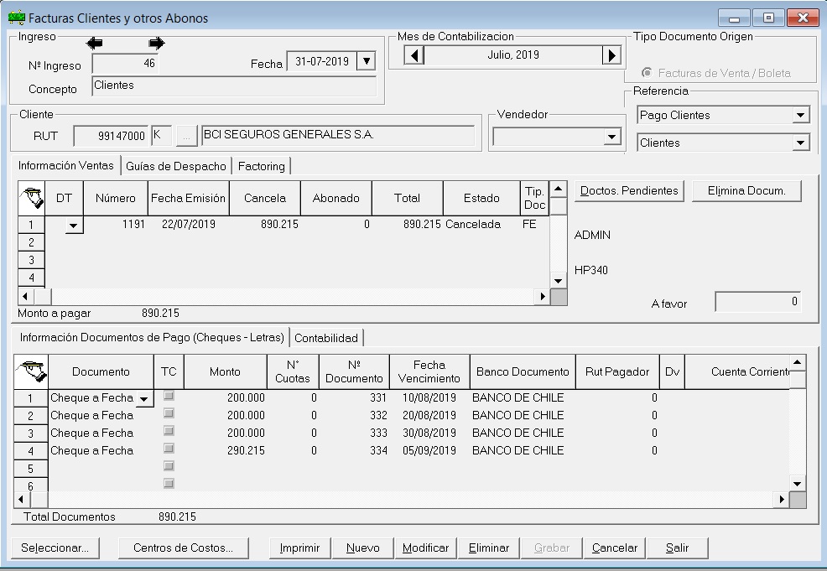The width and height of the screenshot is (827, 571).
Task: Click the Cancelar button
Action: (x=615, y=548)
